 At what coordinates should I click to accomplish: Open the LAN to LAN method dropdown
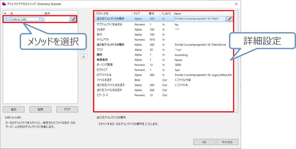click(x=40, y=19)
